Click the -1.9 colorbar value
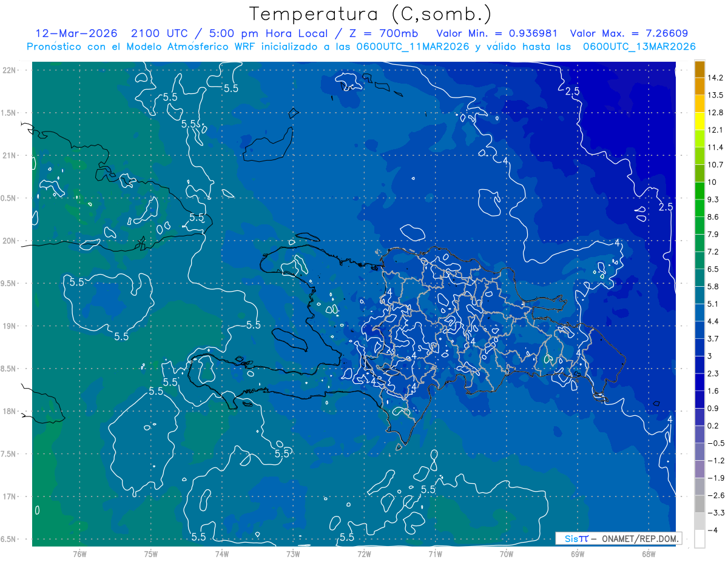728x562 pixels. click(716, 478)
